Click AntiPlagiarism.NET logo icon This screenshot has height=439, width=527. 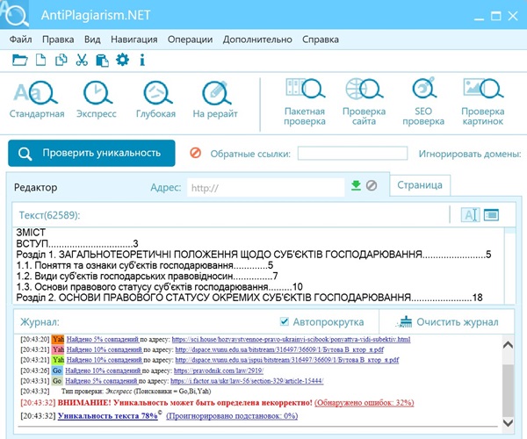(x=14, y=14)
